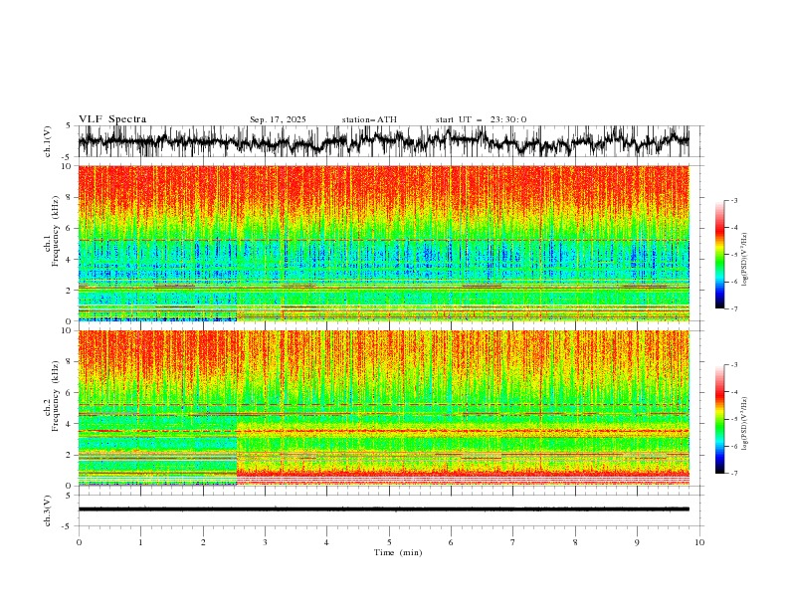
Task: Click time axis tick label '0'
Action: coord(79,542)
